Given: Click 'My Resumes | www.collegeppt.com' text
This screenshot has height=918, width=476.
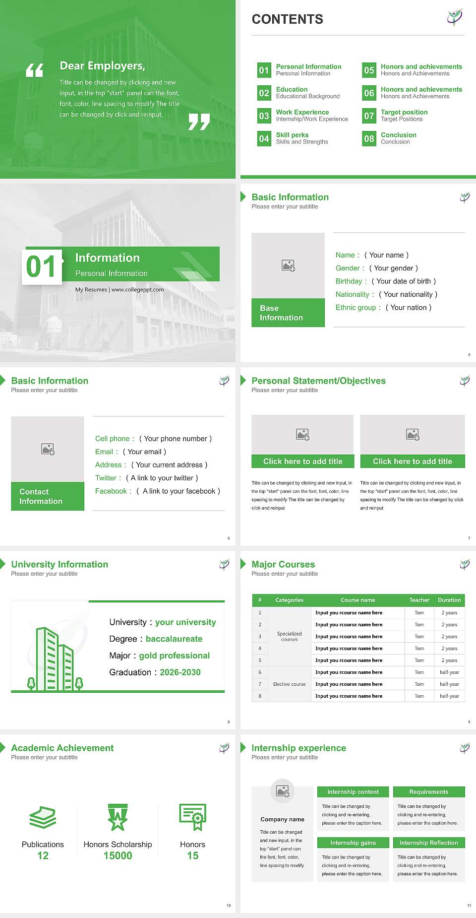Looking at the screenshot, I should [x=119, y=289].
